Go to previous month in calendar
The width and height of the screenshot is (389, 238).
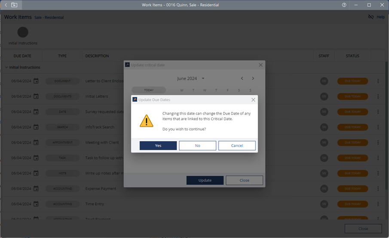(242, 78)
